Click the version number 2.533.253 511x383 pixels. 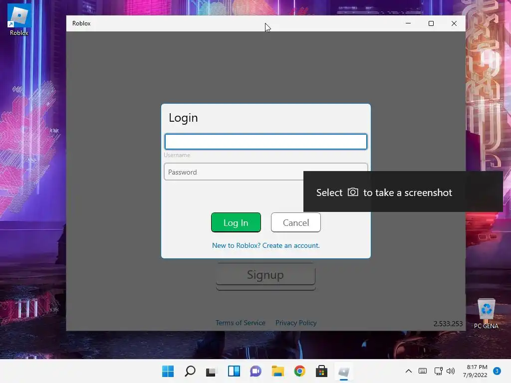[x=448, y=324]
